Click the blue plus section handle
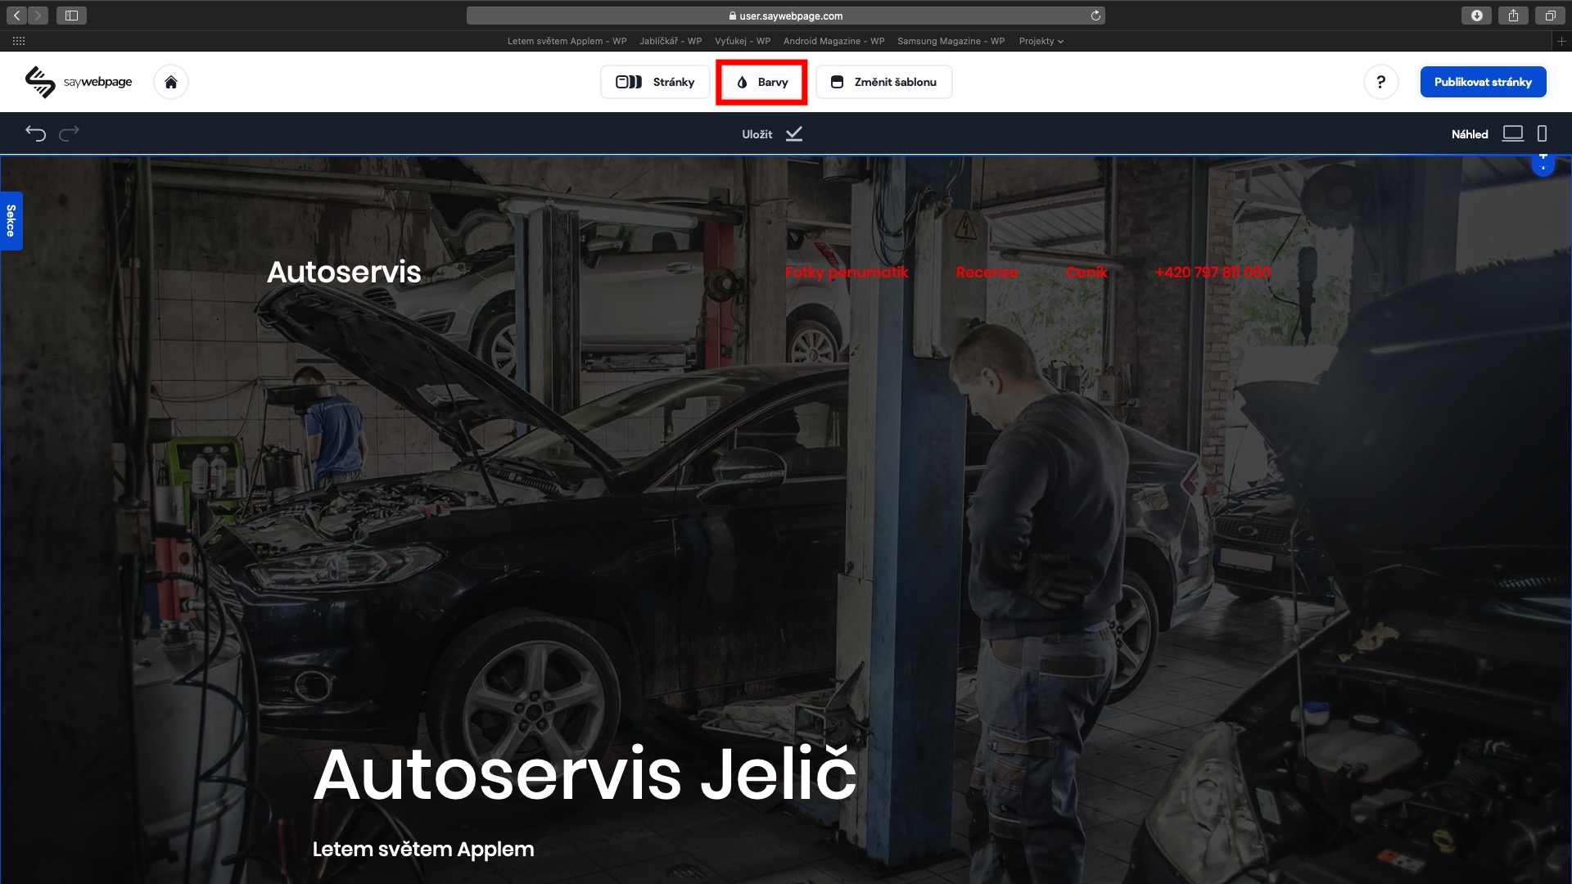The height and width of the screenshot is (884, 1572). 1543,161
